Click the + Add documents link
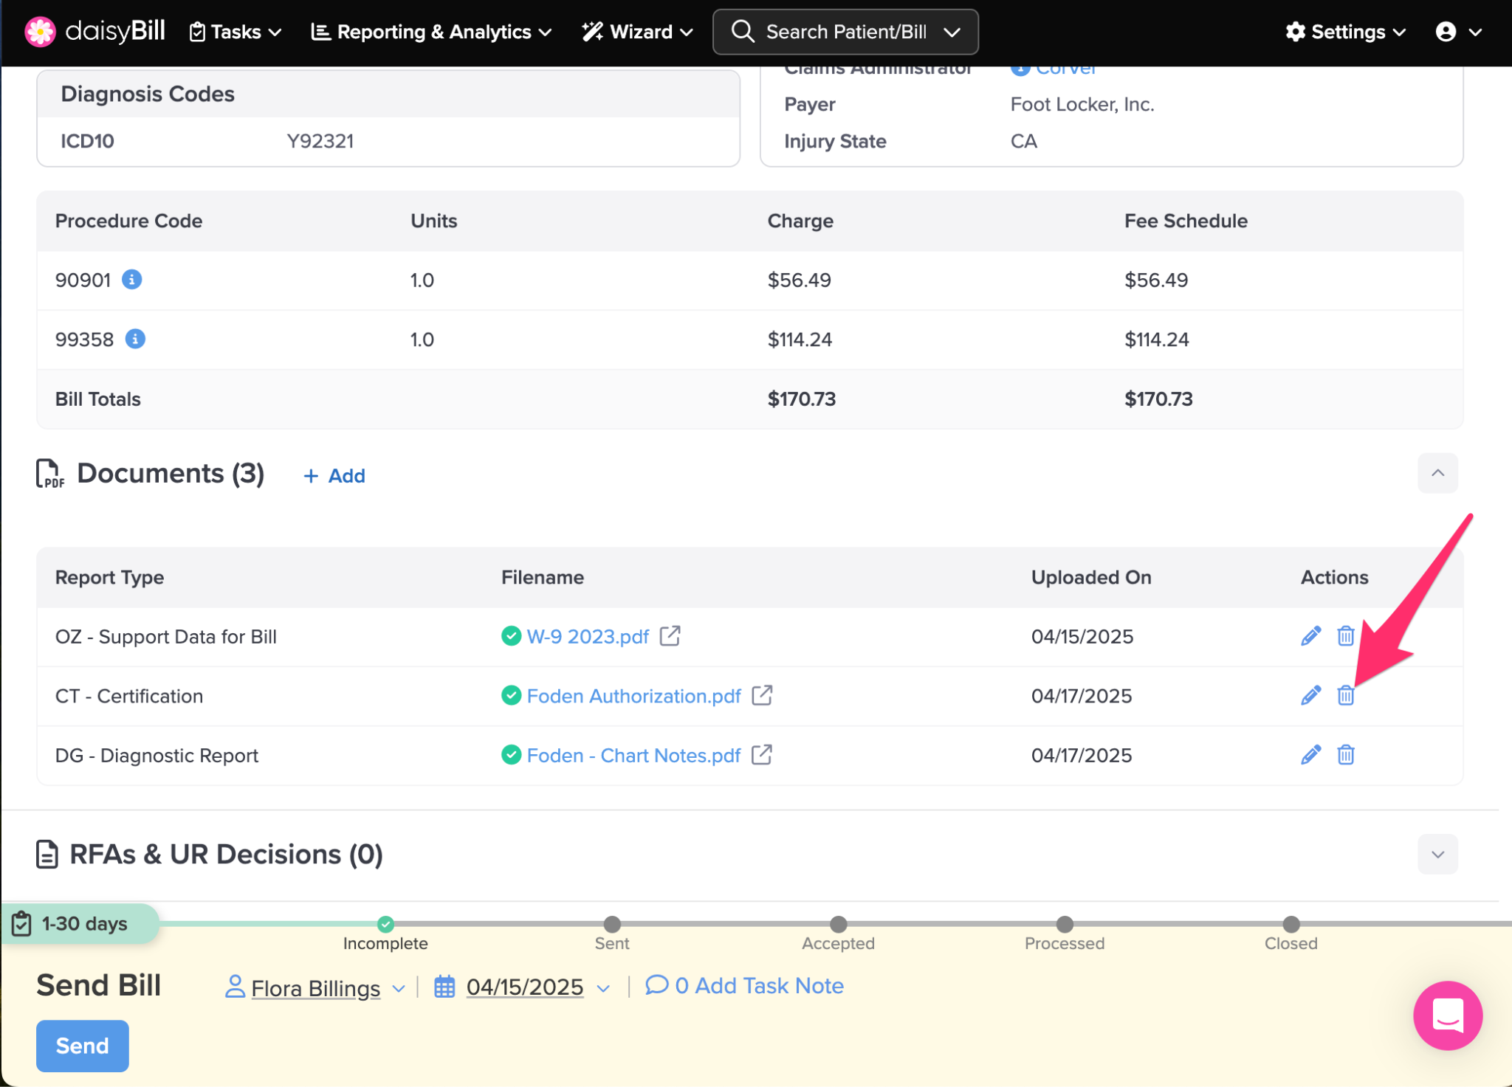This screenshot has height=1087, width=1512. pos(334,476)
